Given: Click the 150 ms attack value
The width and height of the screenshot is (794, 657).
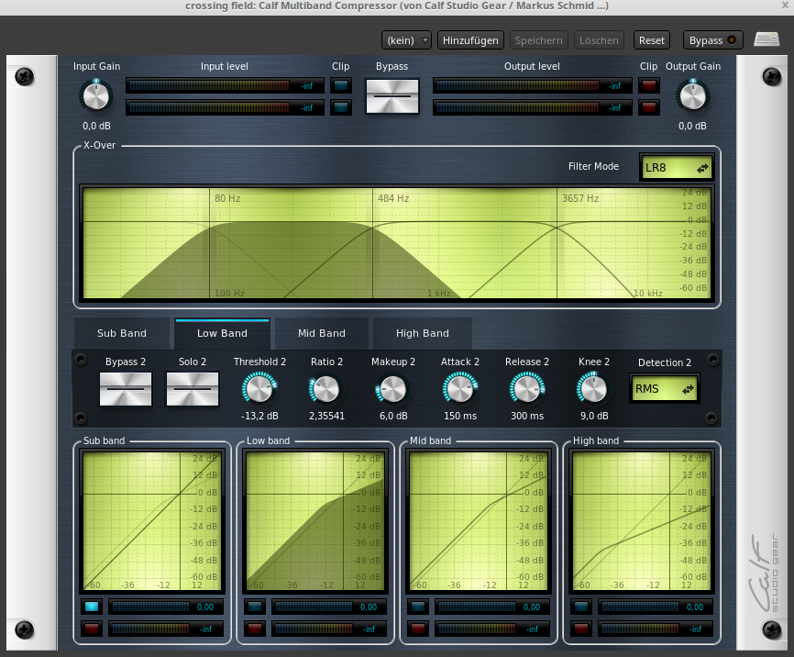Looking at the screenshot, I should click(x=460, y=416).
